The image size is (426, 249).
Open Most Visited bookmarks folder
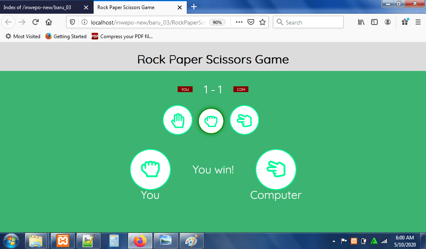tap(23, 36)
